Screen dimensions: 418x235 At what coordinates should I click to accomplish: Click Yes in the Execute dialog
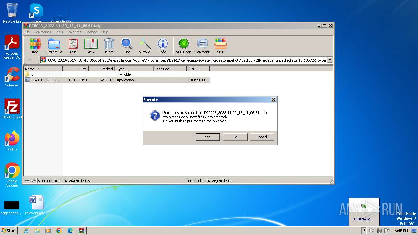(x=208, y=137)
